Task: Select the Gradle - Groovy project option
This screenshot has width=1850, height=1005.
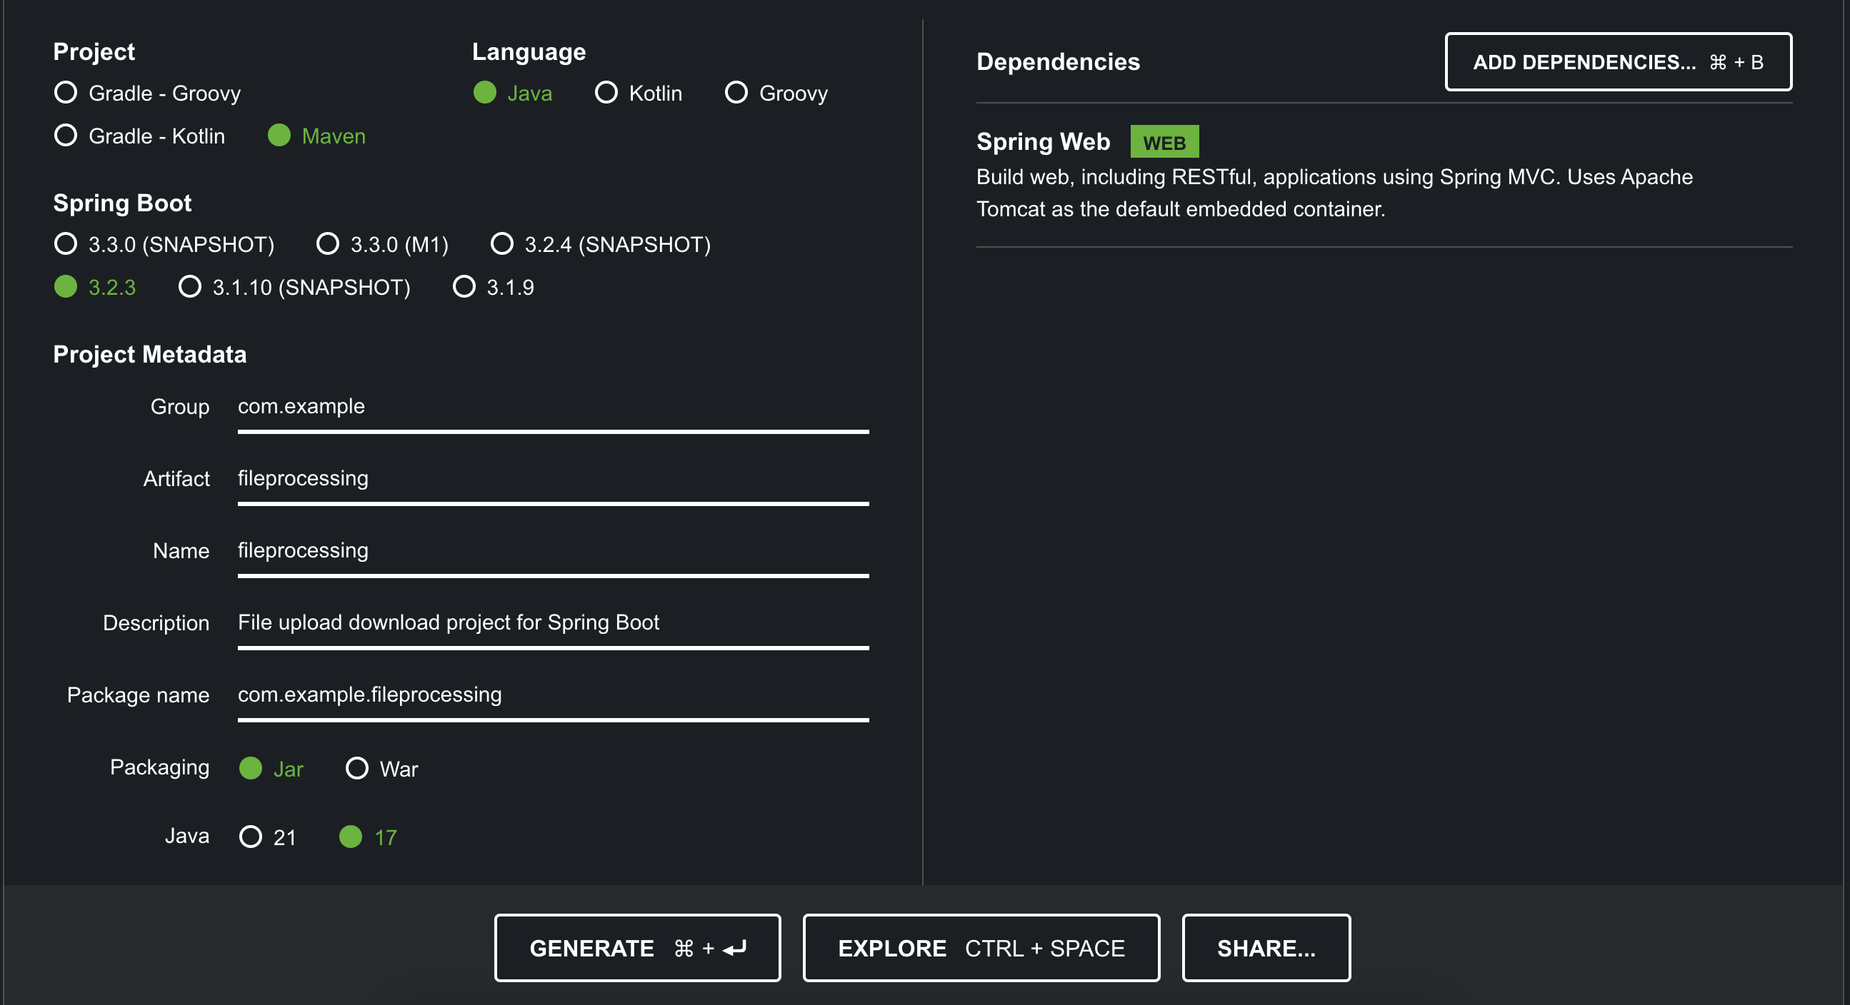Action: [66, 93]
